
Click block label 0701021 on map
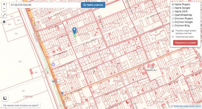79,104
